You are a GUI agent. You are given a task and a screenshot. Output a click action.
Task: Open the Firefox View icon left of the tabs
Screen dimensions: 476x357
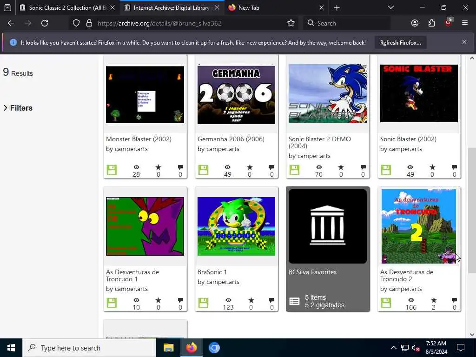(x=7, y=7)
